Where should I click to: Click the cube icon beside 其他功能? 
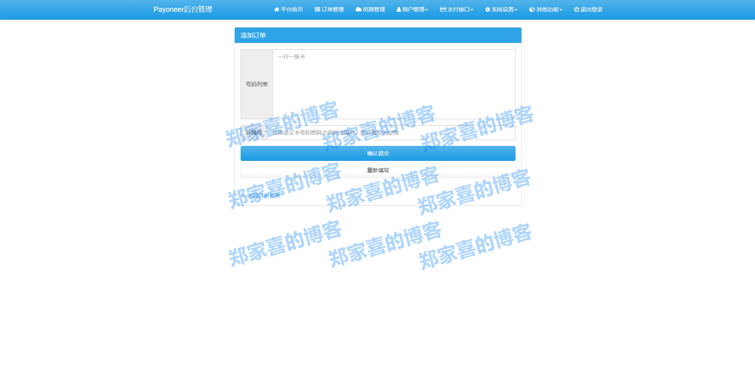(532, 9)
